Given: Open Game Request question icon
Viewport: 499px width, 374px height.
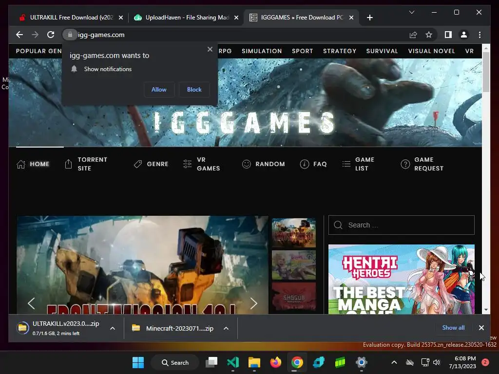Looking at the screenshot, I should tap(405, 164).
